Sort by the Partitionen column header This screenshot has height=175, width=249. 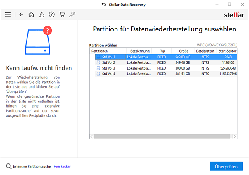coord(100,51)
